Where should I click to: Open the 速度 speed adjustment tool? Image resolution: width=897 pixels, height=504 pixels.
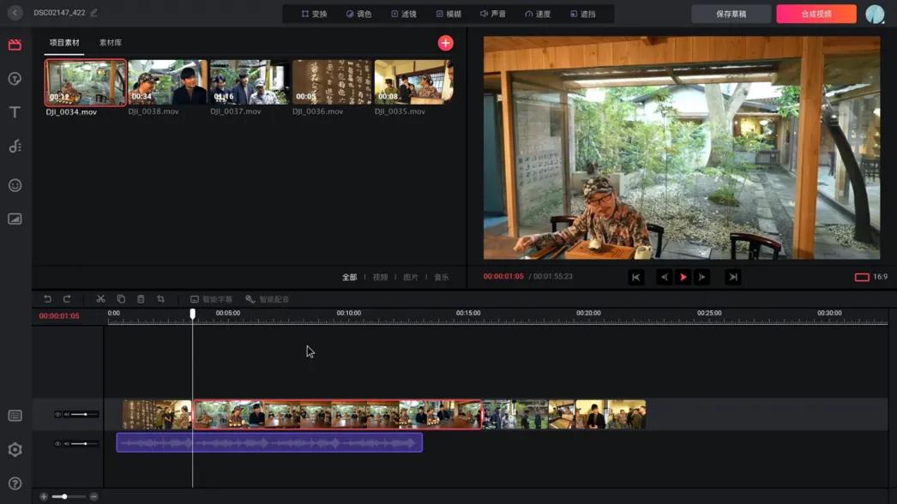(x=537, y=14)
